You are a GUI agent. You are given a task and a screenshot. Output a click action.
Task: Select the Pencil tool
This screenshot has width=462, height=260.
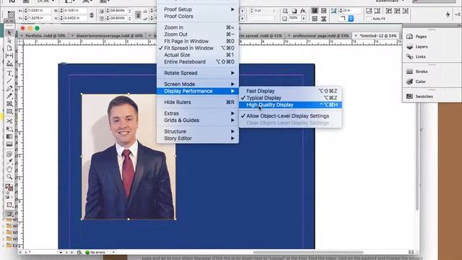click(x=9, y=96)
